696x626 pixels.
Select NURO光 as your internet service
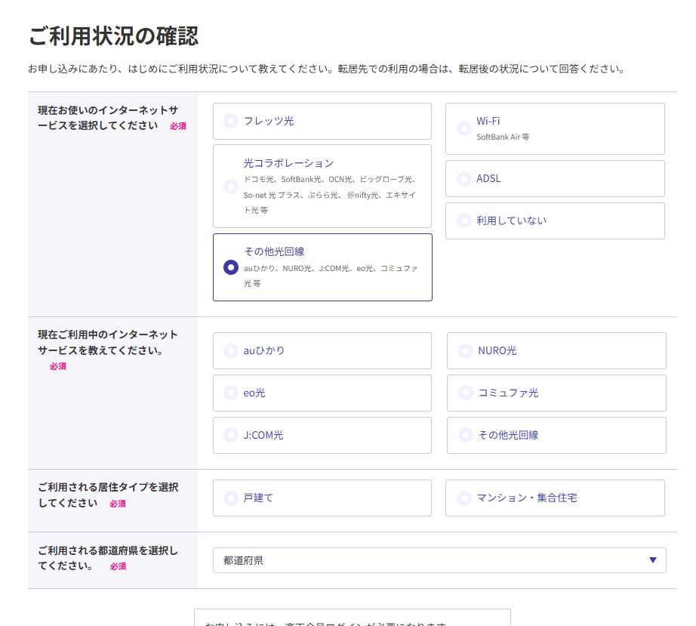point(556,350)
